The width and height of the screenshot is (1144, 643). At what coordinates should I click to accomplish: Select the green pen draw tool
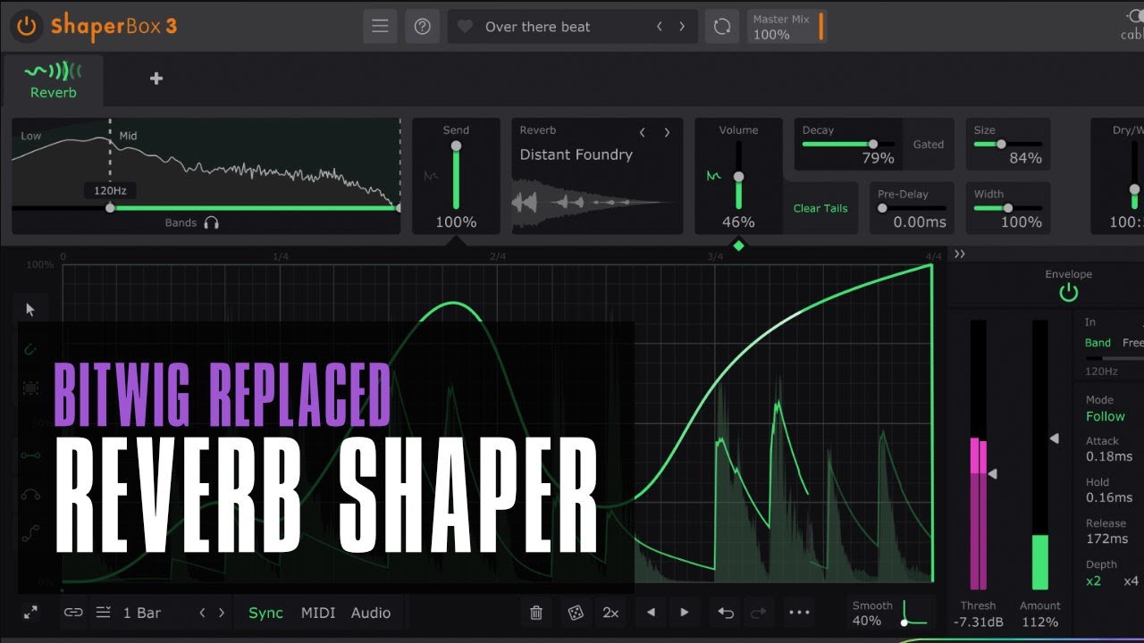point(30,349)
